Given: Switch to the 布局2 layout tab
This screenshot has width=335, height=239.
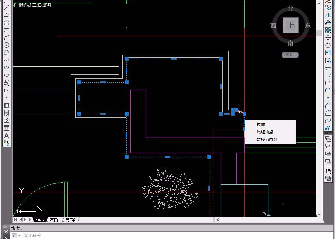Looking at the screenshot, I should coord(71,220).
